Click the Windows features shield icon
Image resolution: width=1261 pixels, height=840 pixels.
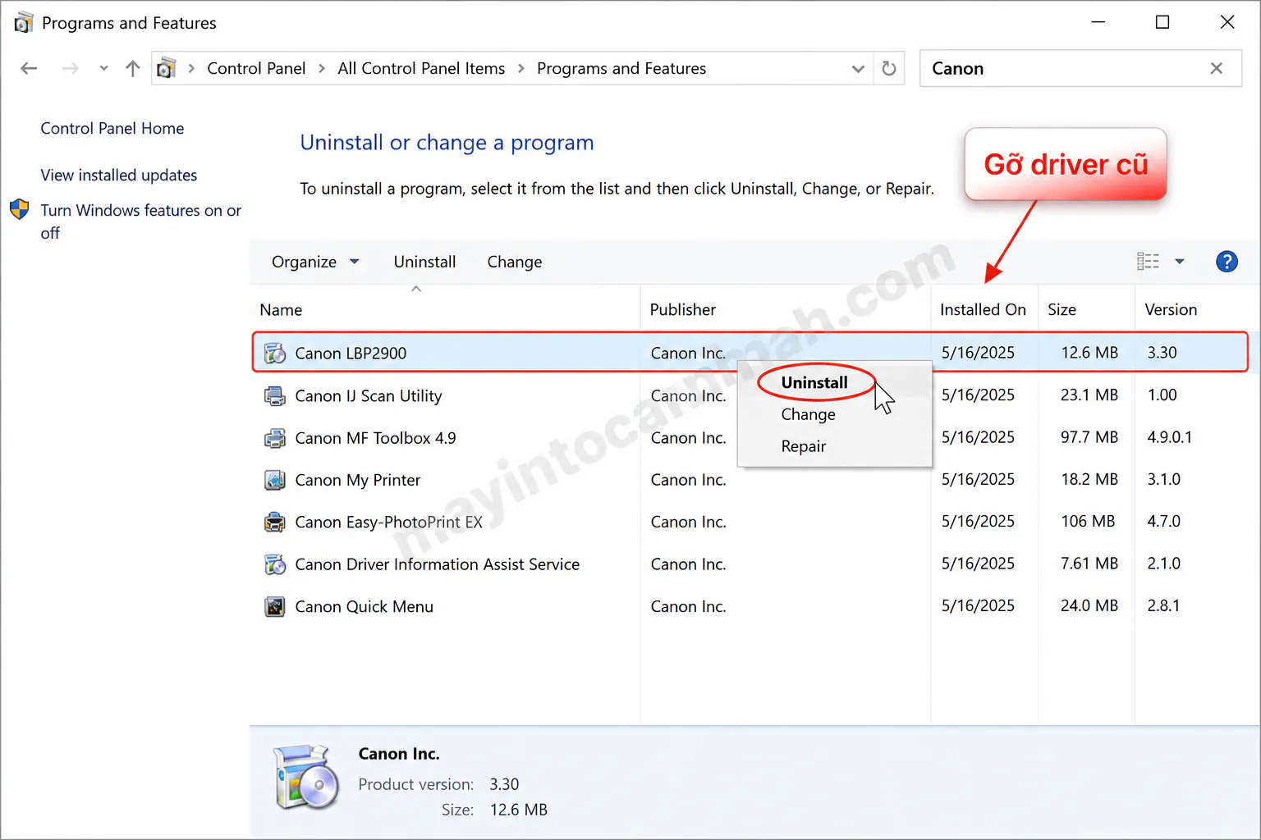(20, 209)
